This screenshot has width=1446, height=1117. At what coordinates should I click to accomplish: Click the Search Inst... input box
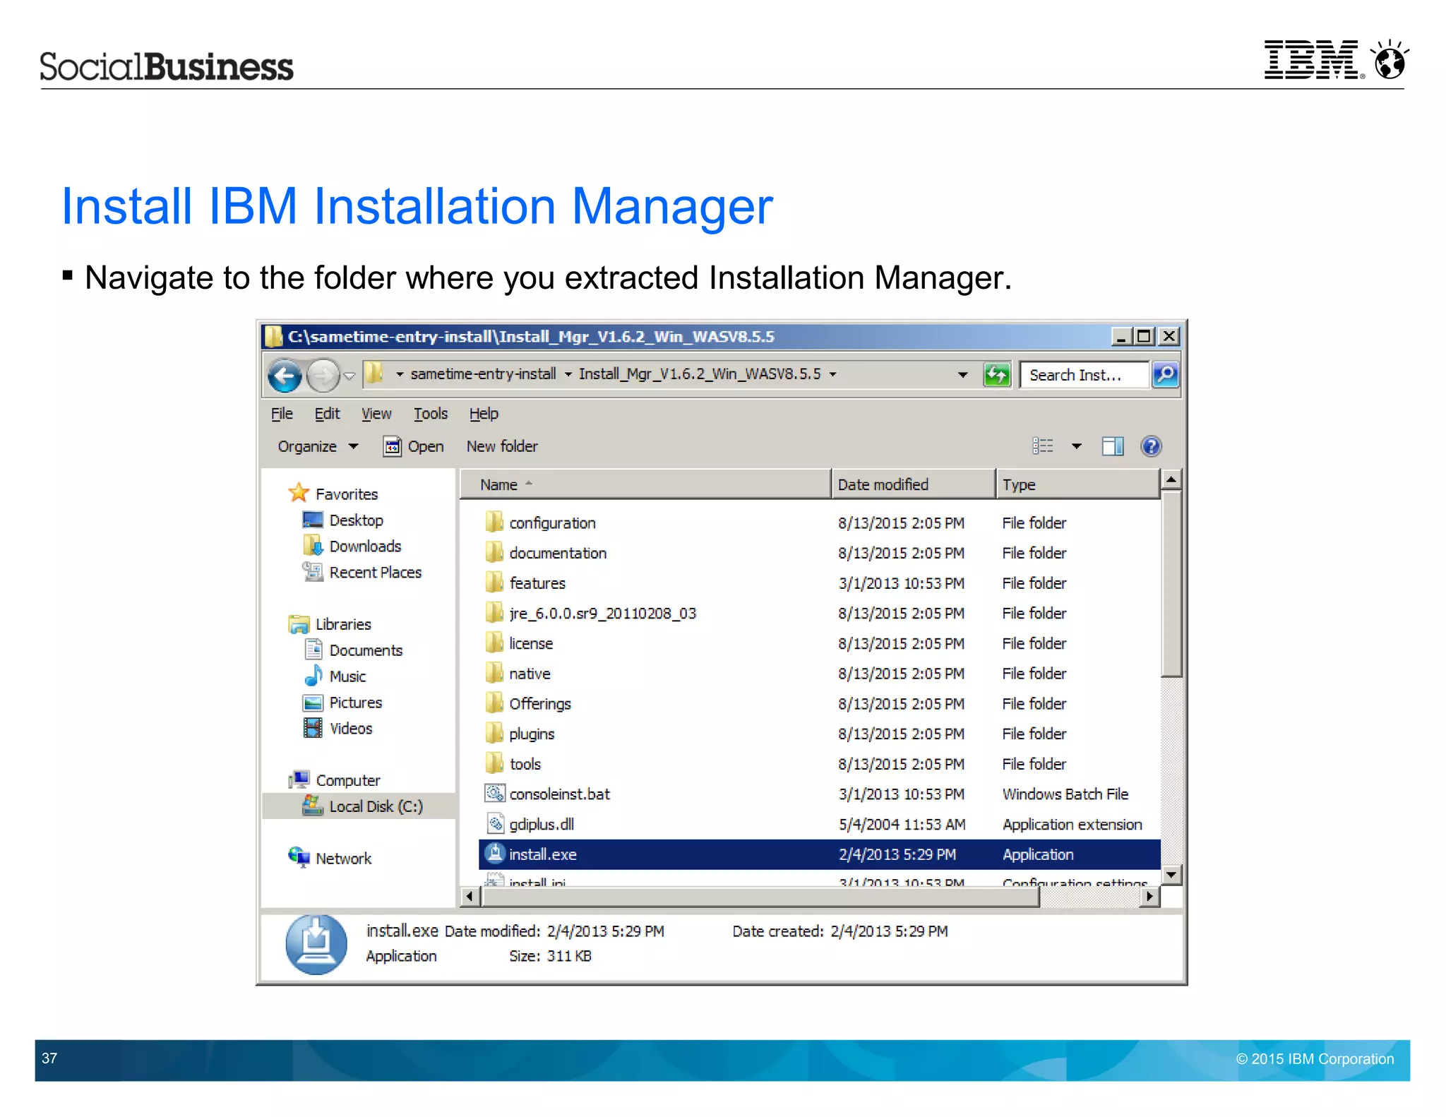click(x=1084, y=375)
